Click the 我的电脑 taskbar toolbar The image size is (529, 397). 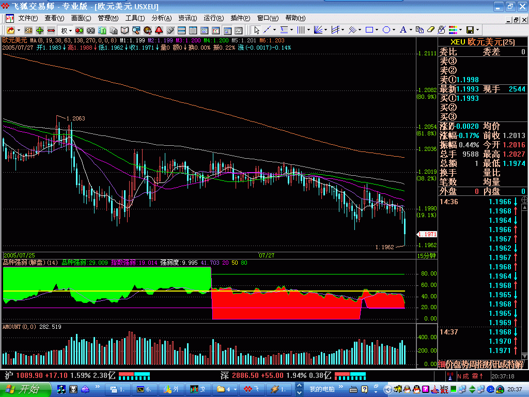[x=322, y=389]
